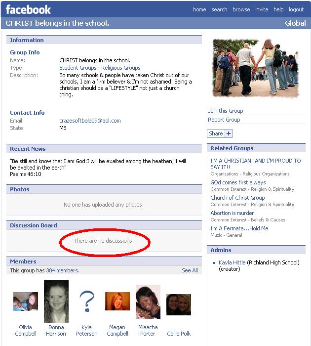This screenshot has width=311, height=346.
Task: Open the search navigation link
Action: [x=219, y=9]
